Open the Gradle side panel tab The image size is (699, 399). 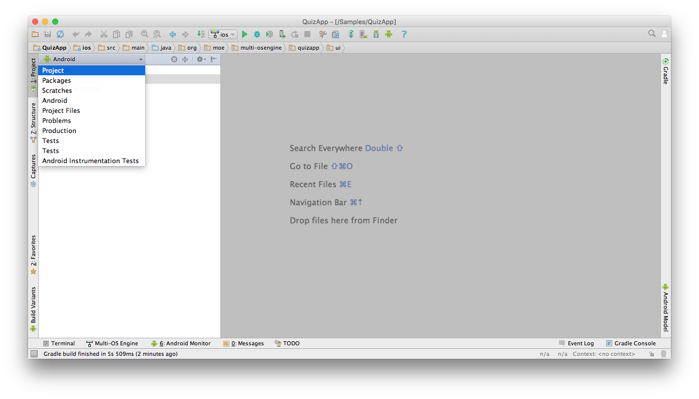[666, 71]
